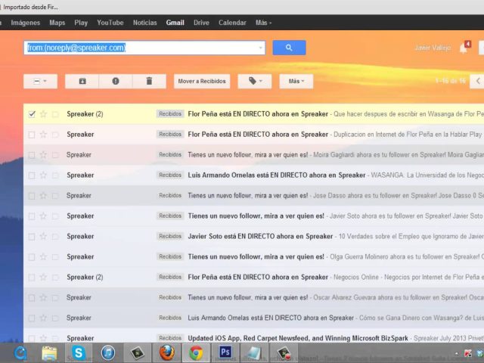Viewport: 484px width, 363px height.
Task: Click the blue search magnifier button
Action: pyautogui.click(x=289, y=48)
